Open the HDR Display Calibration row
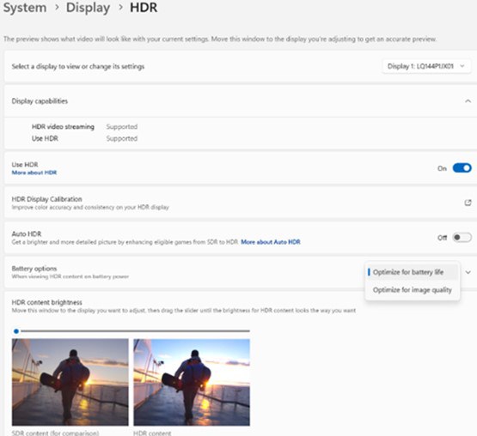 [x=241, y=203]
